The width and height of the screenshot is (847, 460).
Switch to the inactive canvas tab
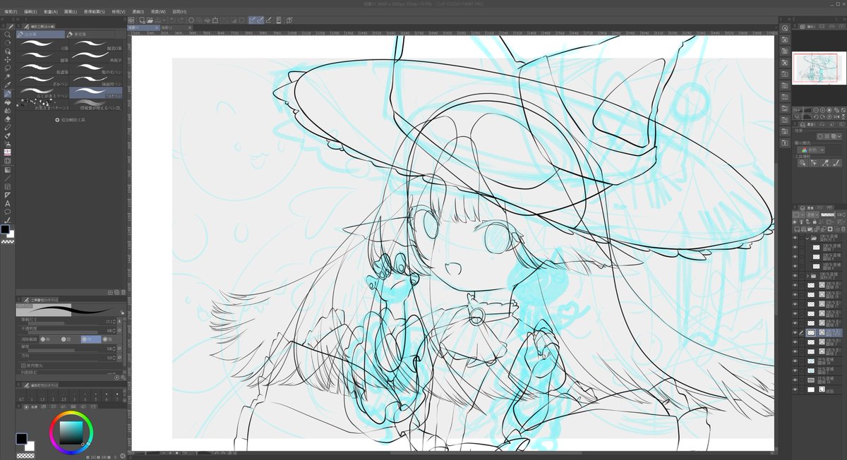[175, 28]
